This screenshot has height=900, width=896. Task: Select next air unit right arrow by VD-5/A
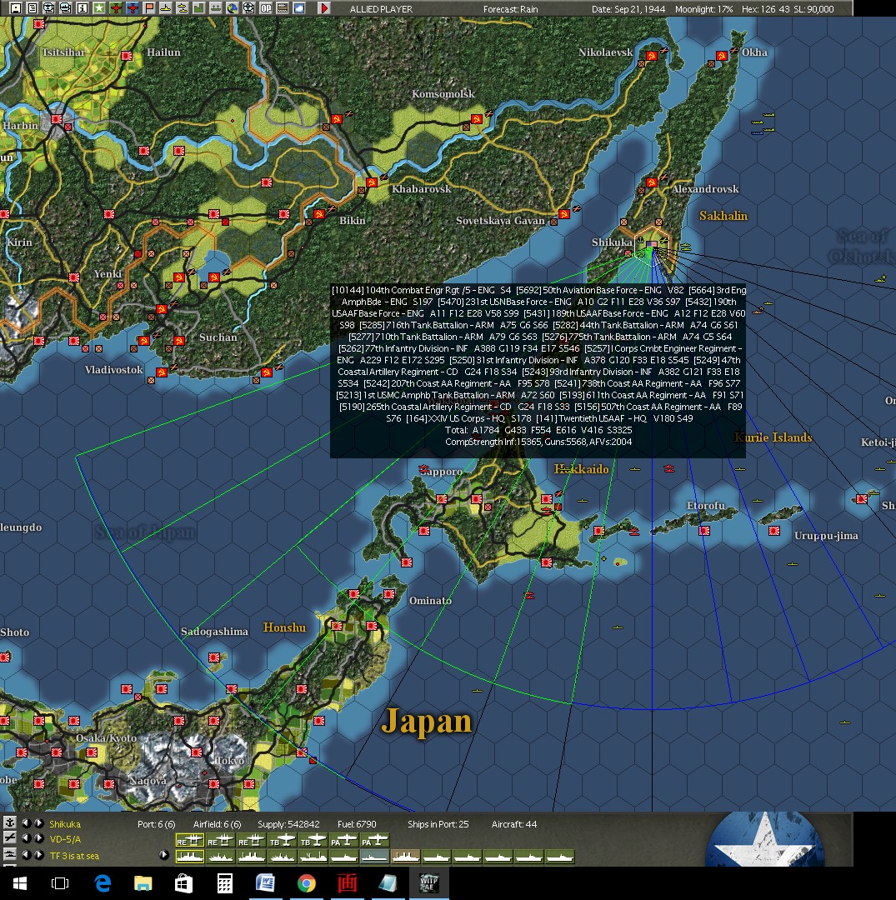pos(39,838)
